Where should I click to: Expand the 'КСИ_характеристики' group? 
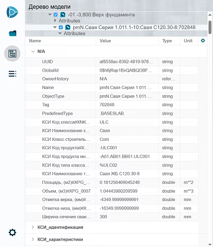(33, 239)
